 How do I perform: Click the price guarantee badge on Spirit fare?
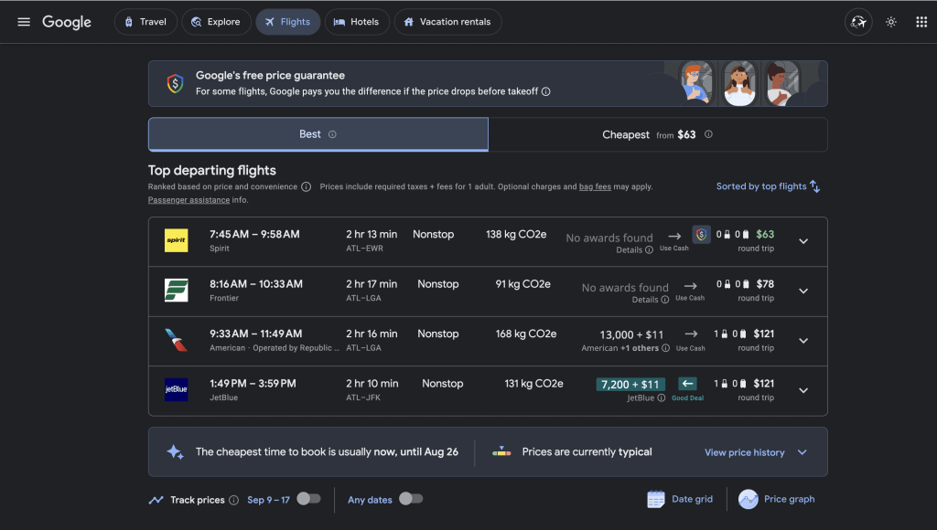click(x=701, y=235)
